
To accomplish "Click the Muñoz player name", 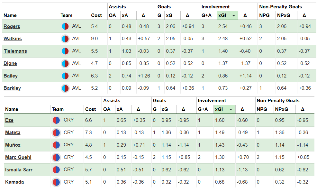I will coord(13,145).
